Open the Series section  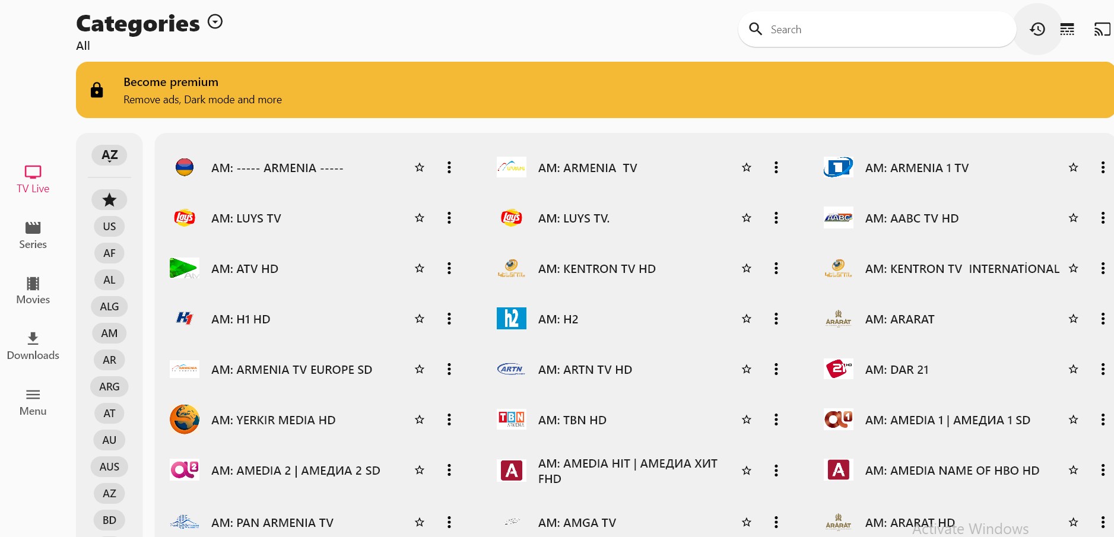click(x=33, y=235)
